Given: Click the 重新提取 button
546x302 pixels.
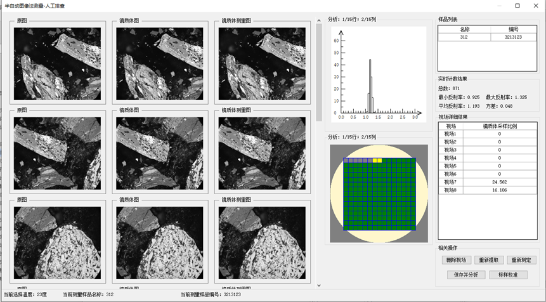Looking at the screenshot, I should 489,260.
